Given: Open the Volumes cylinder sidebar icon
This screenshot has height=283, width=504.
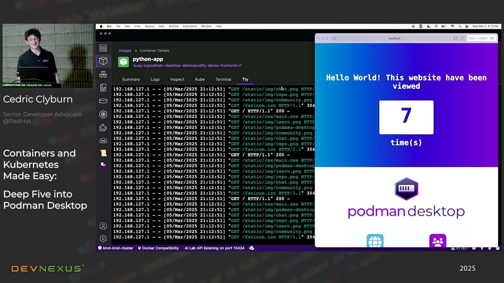Looking at the screenshot, I should [103, 101].
